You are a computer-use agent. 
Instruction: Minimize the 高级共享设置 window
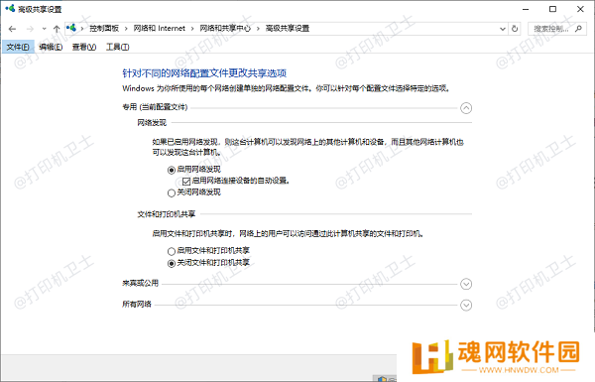point(526,9)
